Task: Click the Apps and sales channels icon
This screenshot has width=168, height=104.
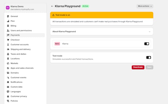Action: pos(8,68)
